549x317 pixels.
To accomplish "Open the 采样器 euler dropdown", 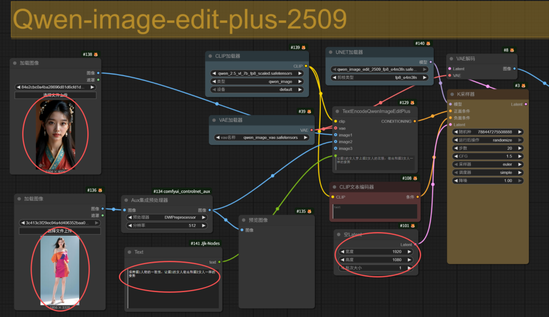I will [x=487, y=164].
